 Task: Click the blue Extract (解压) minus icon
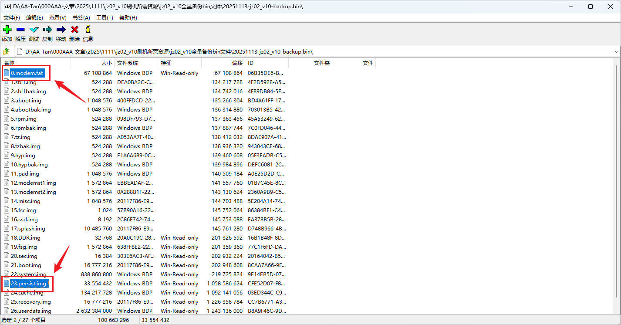click(x=20, y=30)
